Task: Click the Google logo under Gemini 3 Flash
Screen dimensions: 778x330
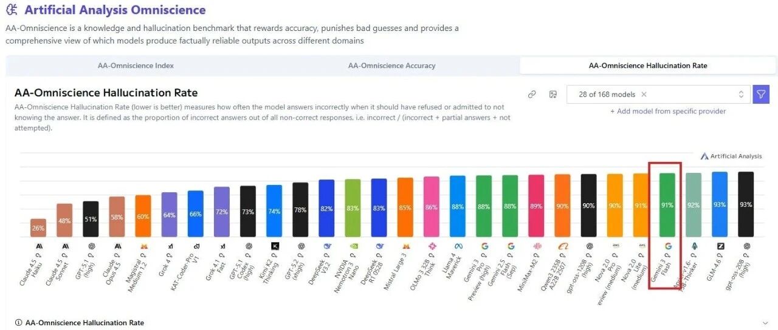Action: point(668,246)
